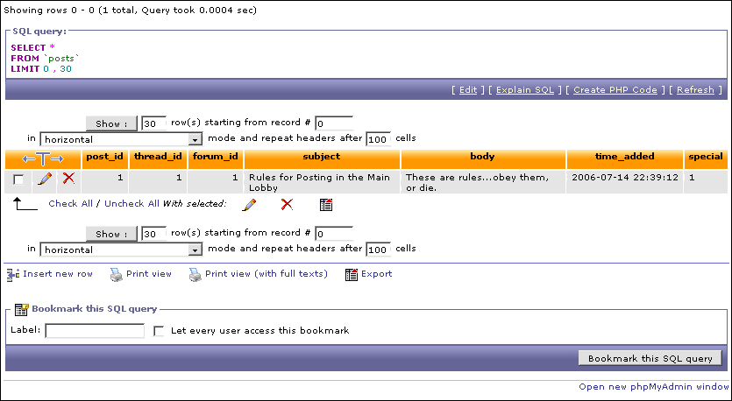Click the LIMIT keyword in SQL query
This screenshot has width=732, height=401.
(x=25, y=69)
